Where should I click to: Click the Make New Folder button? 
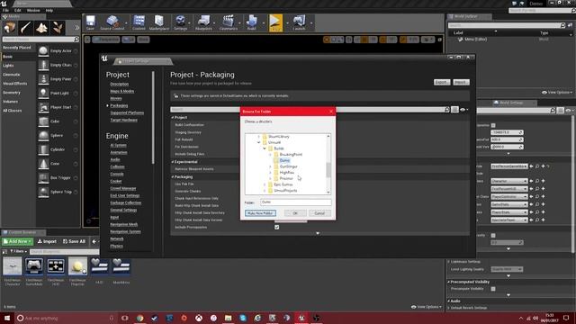pyautogui.click(x=260, y=213)
